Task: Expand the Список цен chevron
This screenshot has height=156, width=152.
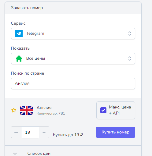Action: coord(15,154)
